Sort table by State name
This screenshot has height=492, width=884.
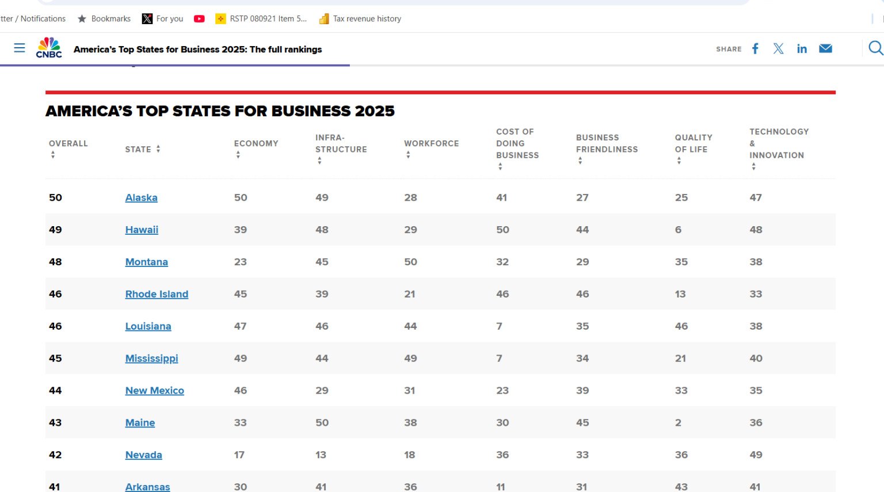click(158, 149)
